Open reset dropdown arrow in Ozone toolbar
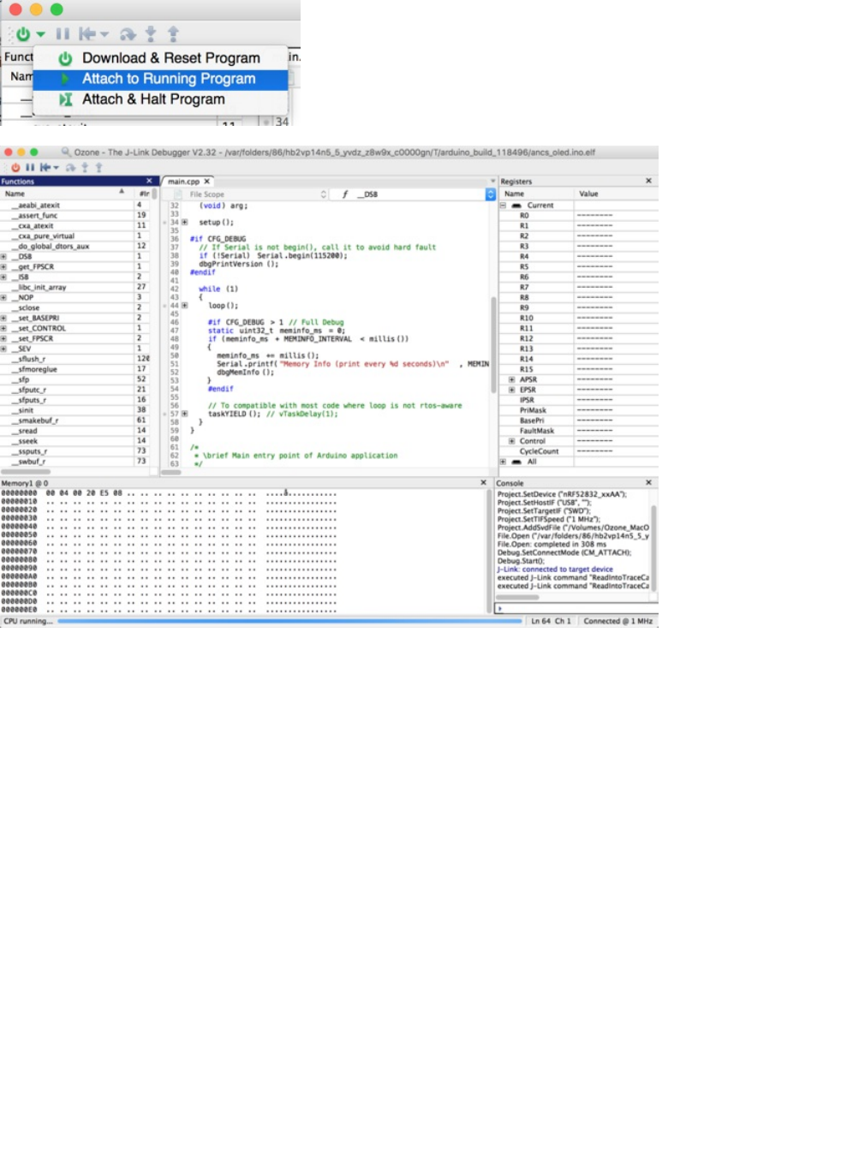 click(x=57, y=168)
